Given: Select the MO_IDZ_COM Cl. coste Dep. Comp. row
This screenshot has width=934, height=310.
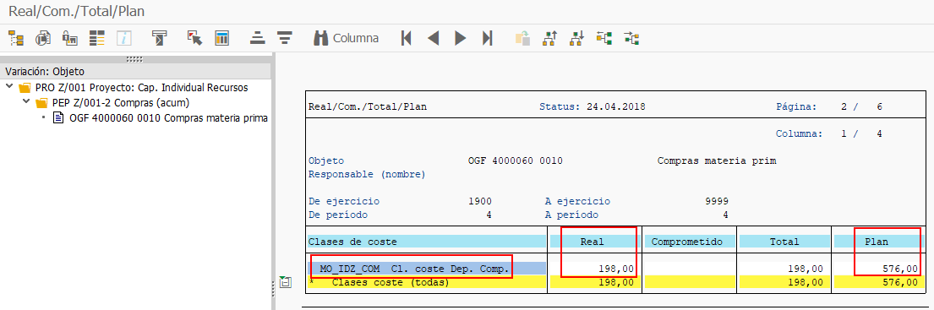Looking at the screenshot, I should [427, 269].
